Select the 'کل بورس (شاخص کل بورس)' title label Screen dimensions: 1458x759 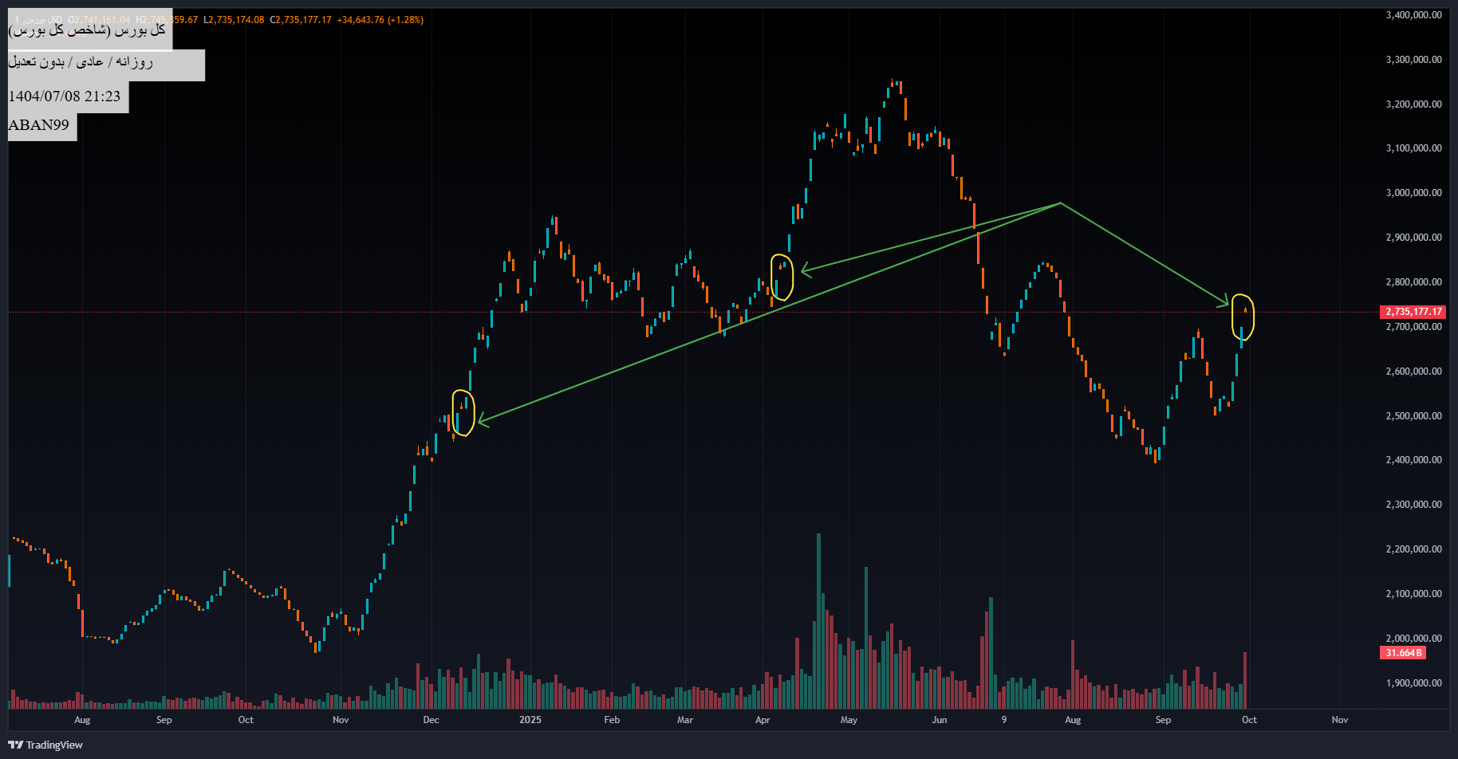point(88,31)
